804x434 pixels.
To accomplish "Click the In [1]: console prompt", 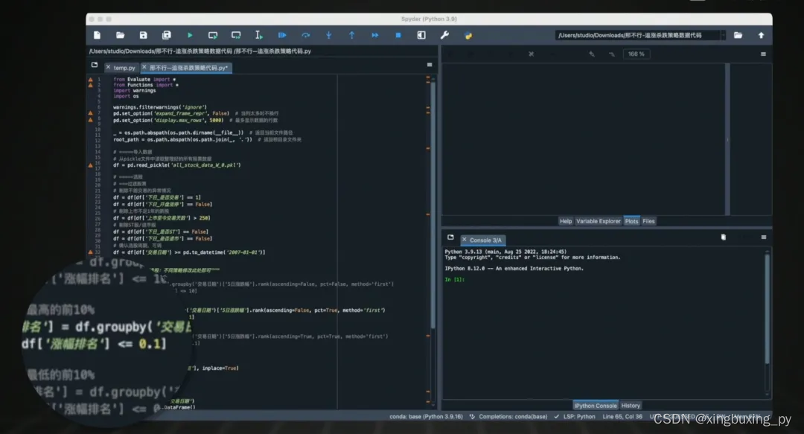I will [455, 280].
